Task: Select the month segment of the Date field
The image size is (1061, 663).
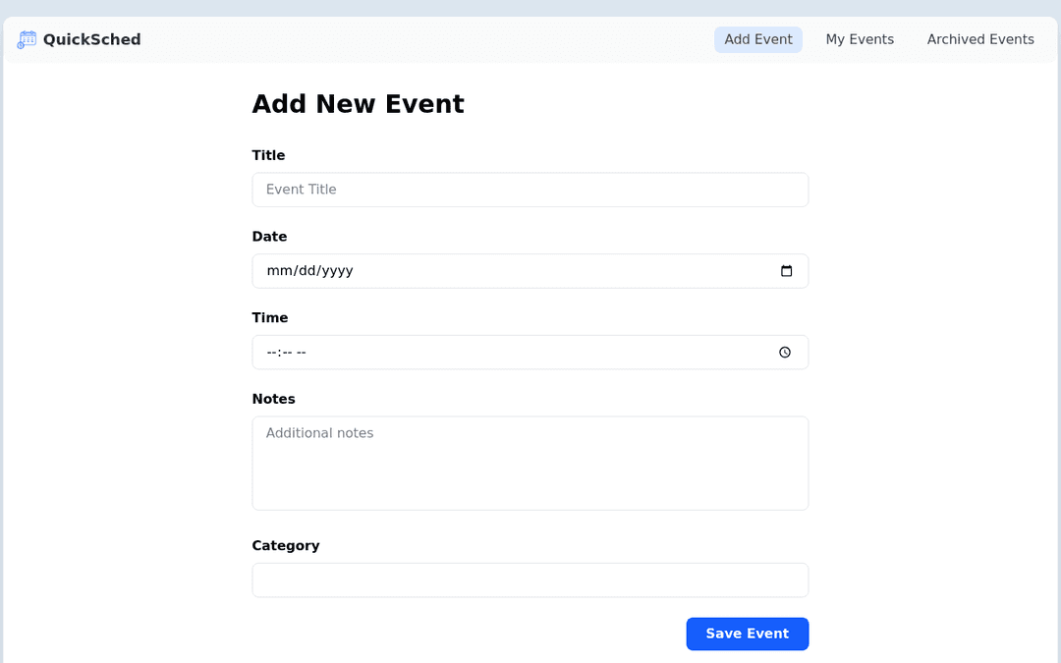Action: (278, 271)
